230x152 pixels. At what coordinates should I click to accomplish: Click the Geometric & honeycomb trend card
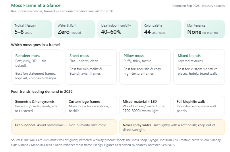pyautogui.click(x=37, y=106)
